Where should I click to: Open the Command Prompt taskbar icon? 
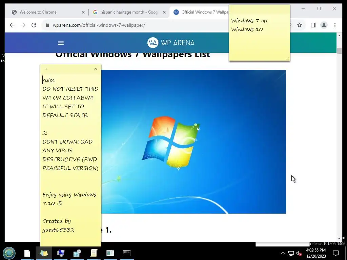[127, 253]
